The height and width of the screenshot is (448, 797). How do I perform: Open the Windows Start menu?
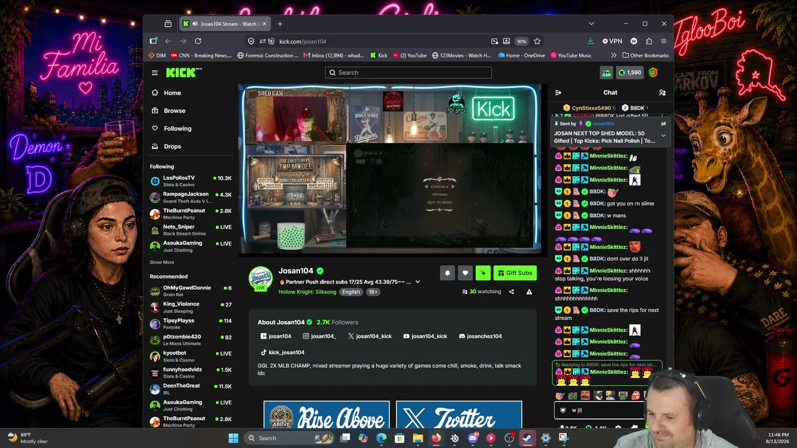[233, 438]
